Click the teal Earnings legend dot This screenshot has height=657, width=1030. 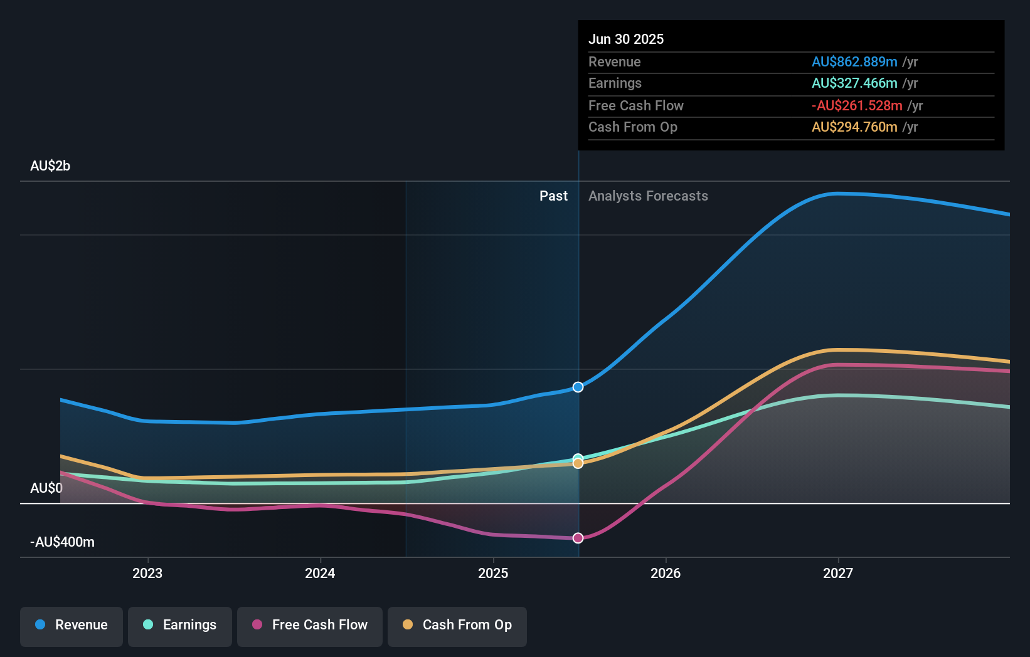click(x=147, y=625)
